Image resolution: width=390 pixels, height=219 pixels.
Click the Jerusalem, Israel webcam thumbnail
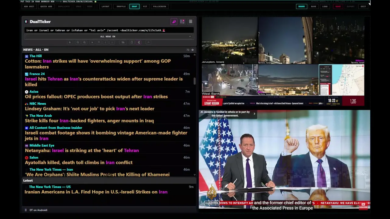(230, 40)
